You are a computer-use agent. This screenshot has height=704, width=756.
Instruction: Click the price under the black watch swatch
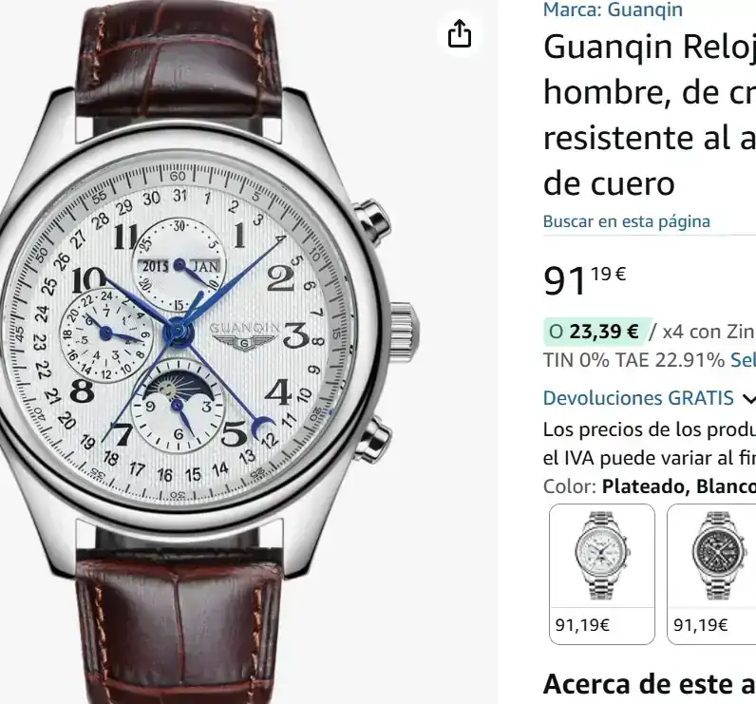tap(701, 625)
